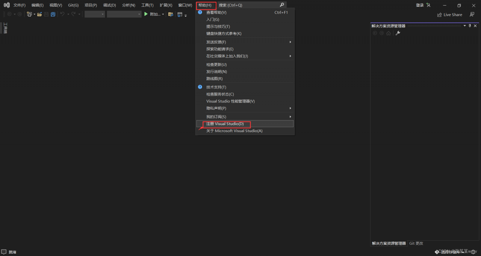Screen dimensions: 481x256
Task: Open the 工具(T) menu
Action: pyautogui.click(x=147, y=5)
